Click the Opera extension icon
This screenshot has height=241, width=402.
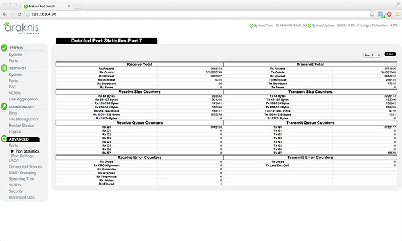click(x=389, y=14)
